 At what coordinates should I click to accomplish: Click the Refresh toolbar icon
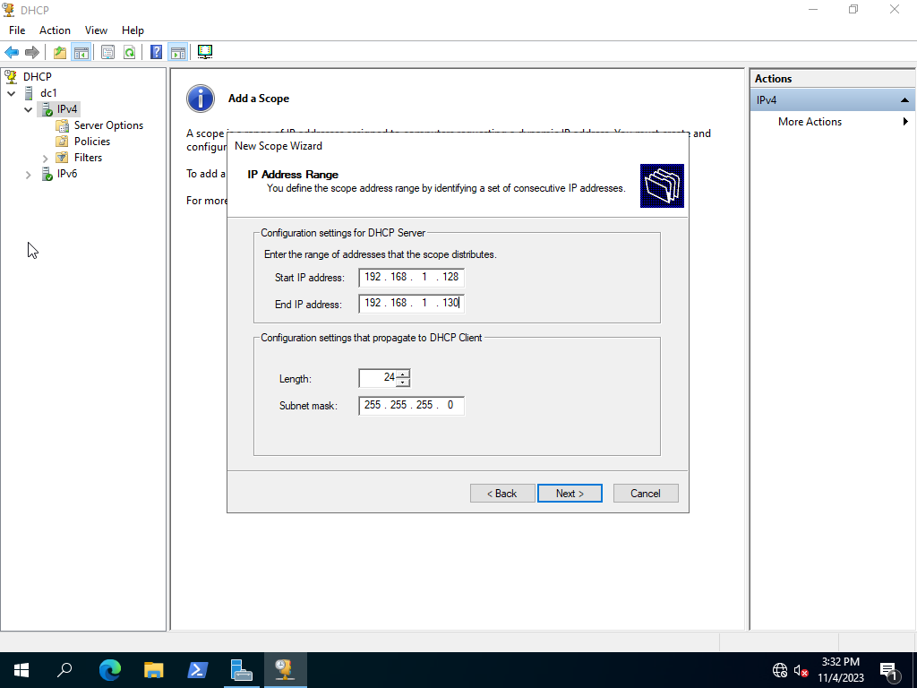tap(129, 52)
